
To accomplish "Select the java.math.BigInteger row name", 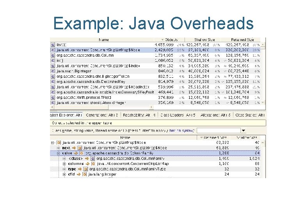I will pos(74,71).
